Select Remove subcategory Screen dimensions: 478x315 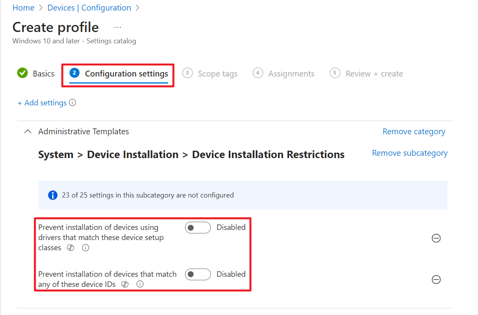tap(410, 153)
